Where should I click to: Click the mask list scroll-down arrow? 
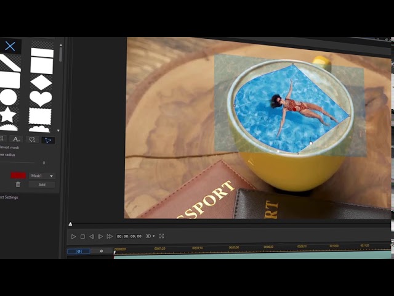tap(58, 131)
